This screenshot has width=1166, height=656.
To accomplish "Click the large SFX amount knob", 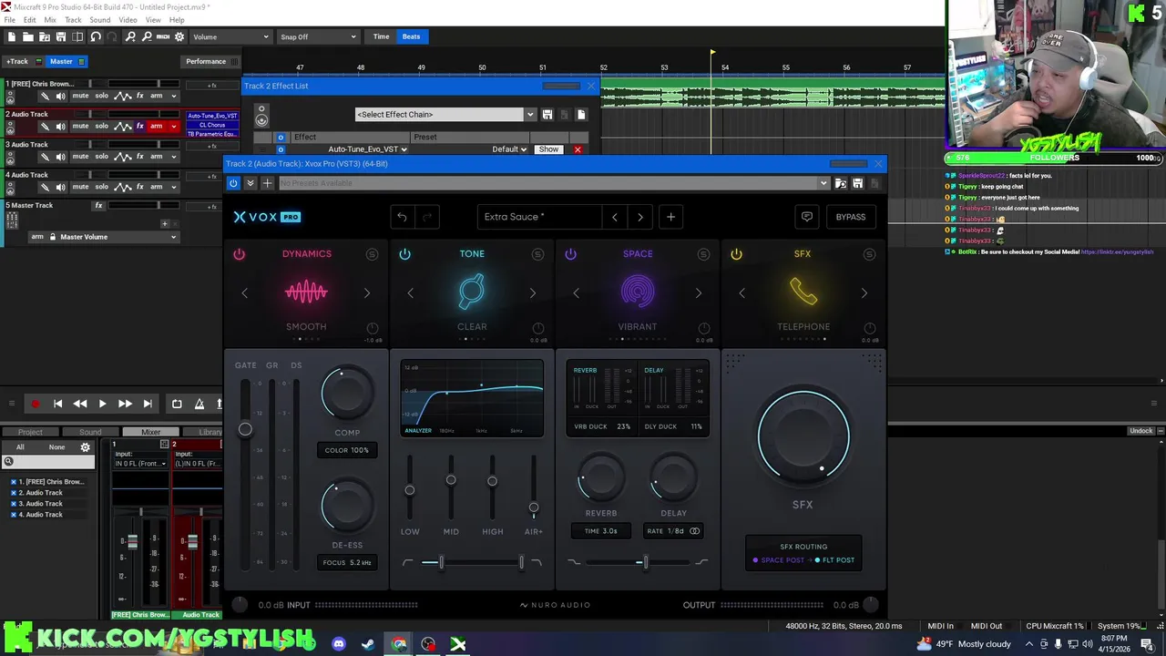I will (x=803, y=437).
